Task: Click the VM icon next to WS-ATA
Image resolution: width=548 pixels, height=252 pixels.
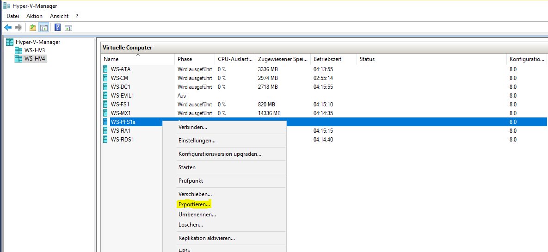Action: coord(105,69)
